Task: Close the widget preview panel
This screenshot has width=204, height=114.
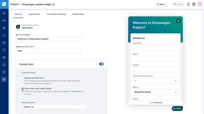Action: (178, 21)
